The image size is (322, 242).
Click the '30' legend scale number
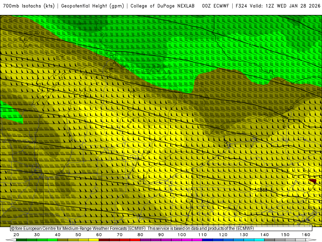click(x=37, y=235)
